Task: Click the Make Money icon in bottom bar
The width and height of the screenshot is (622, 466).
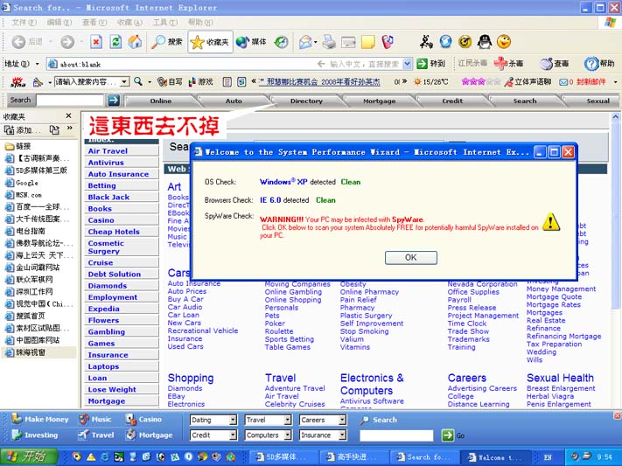Action: [x=17, y=419]
